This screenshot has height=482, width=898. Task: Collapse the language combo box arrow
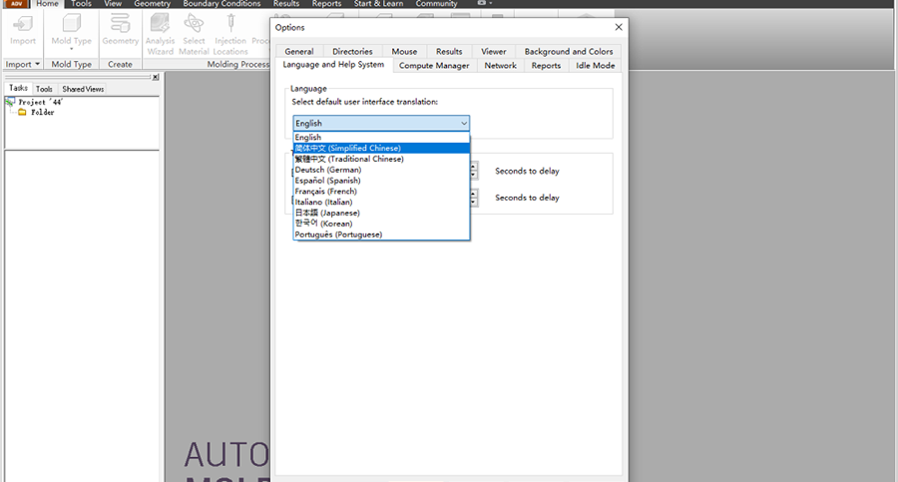coord(463,123)
